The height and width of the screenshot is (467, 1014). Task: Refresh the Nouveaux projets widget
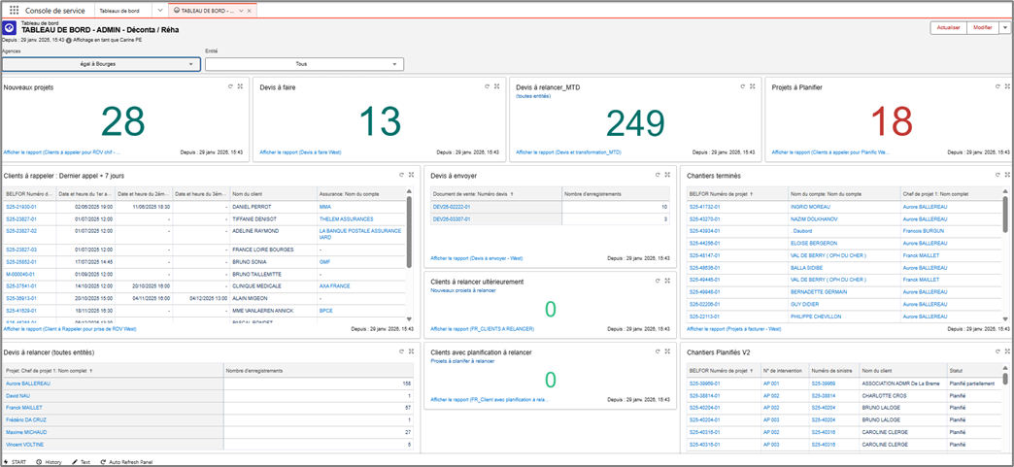(x=230, y=86)
